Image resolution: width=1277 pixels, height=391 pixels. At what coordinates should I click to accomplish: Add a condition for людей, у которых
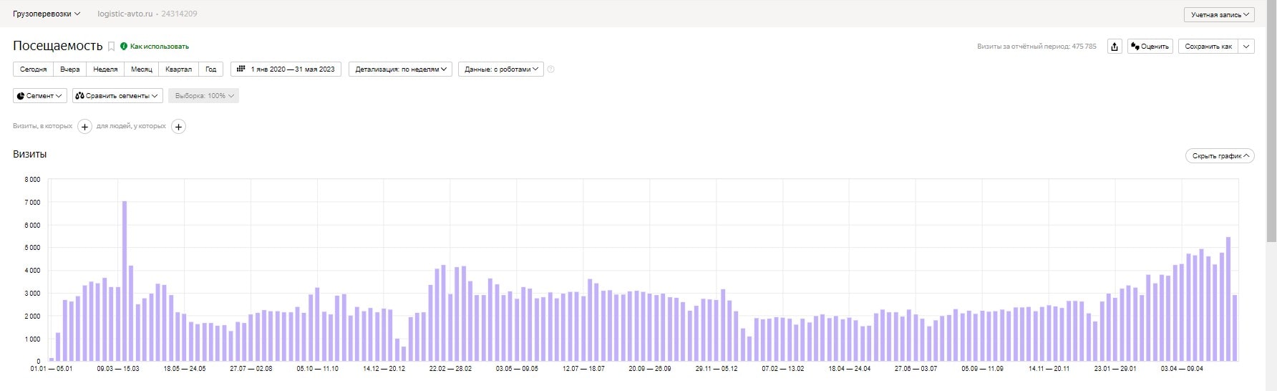tap(179, 127)
